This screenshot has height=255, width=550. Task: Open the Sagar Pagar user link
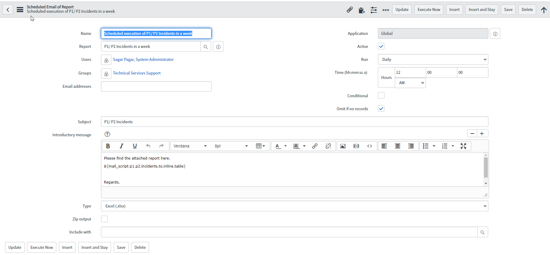coord(123,59)
